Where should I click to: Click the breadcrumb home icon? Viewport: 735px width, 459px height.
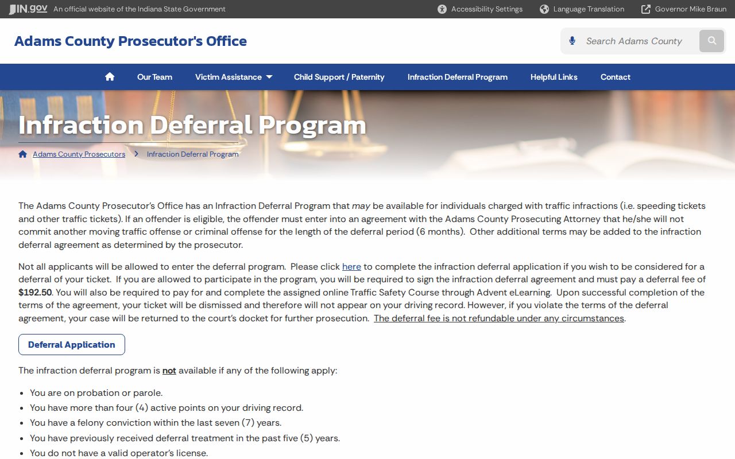coord(23,154)
